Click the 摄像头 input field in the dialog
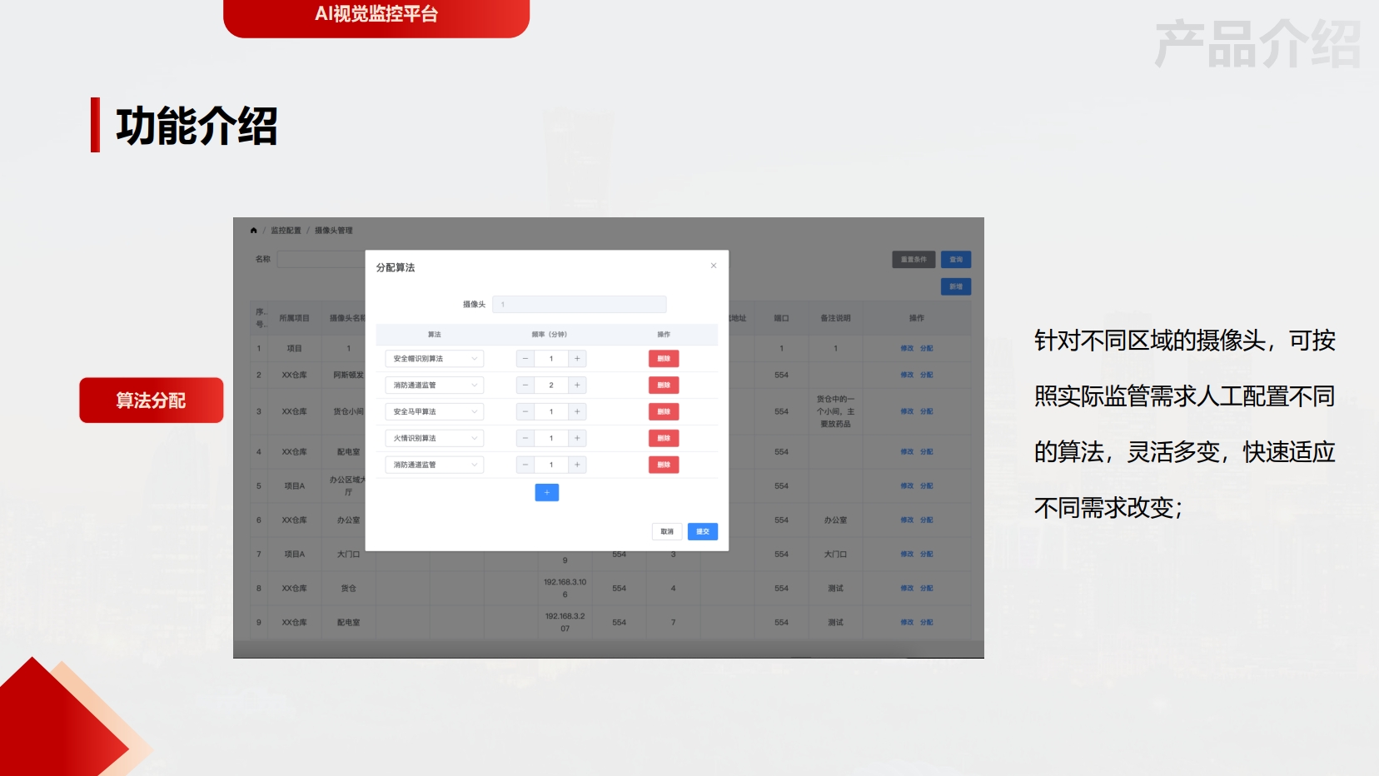 580,305
